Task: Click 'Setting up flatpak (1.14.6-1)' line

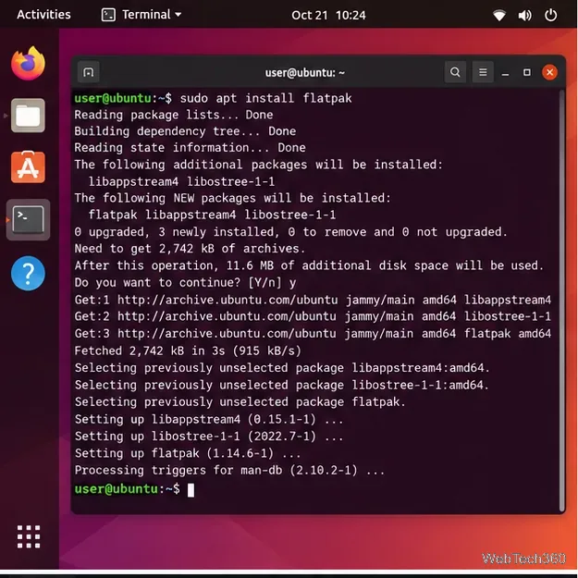Action: click(x=188, y=453)
